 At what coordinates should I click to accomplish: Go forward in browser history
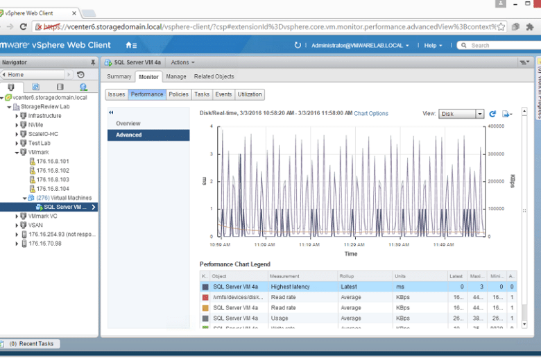pyautogui.click(x=10, y=26)
